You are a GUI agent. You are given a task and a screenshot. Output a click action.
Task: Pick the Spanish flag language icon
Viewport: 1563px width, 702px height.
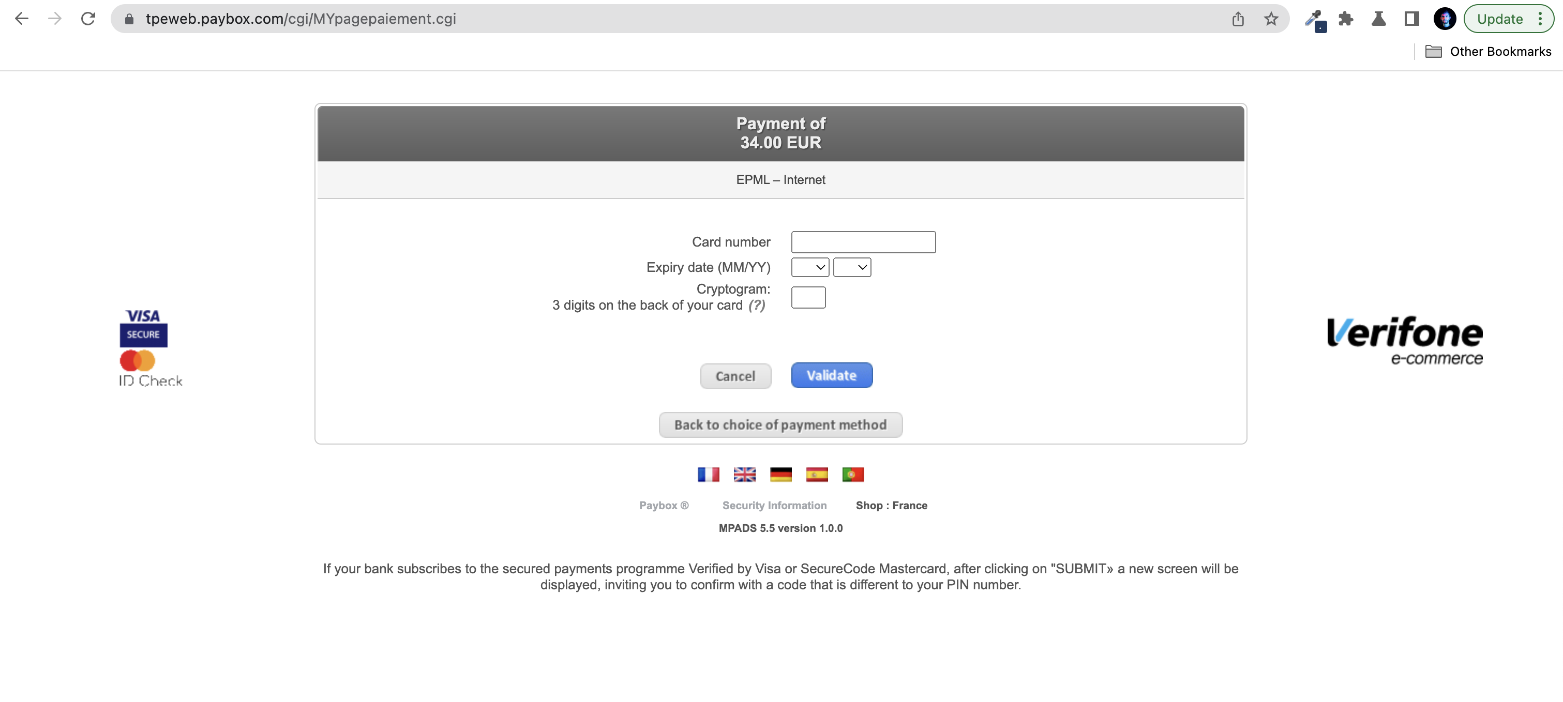pos(817,474)
